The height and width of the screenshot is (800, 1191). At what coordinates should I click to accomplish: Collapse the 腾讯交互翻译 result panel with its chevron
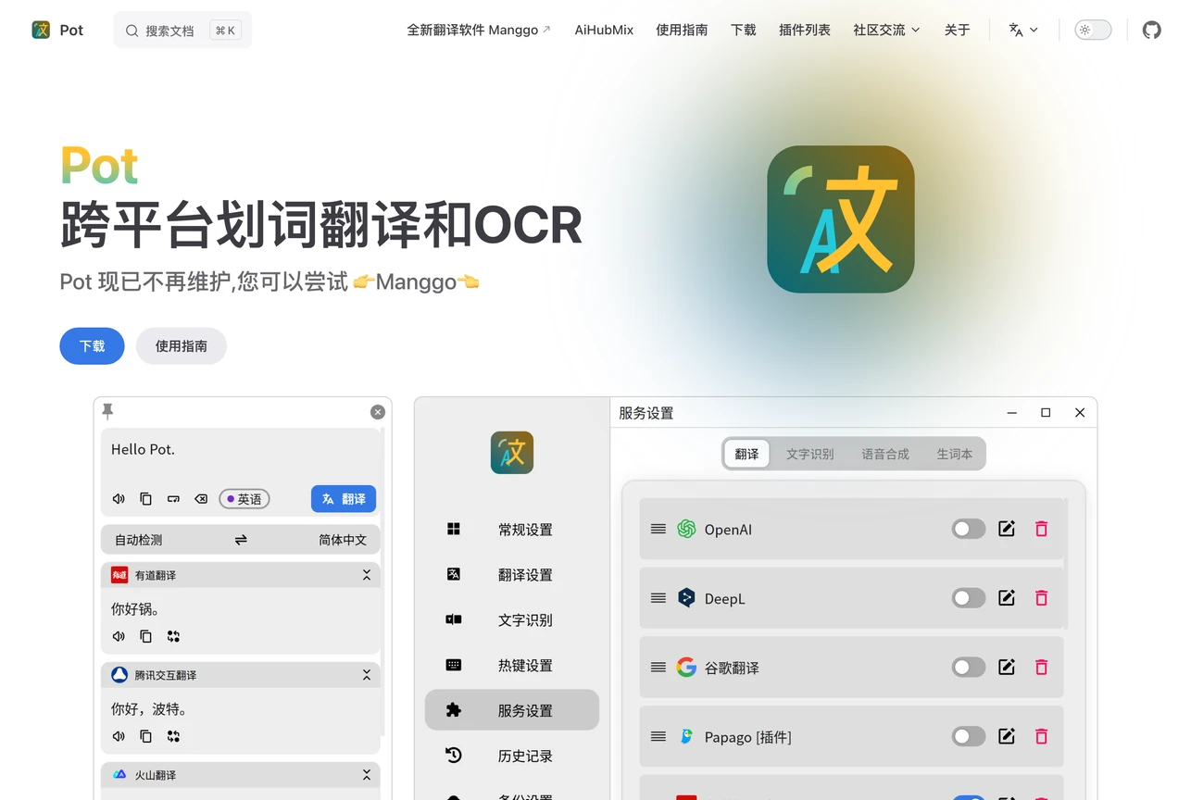click(x=367, y=675)
